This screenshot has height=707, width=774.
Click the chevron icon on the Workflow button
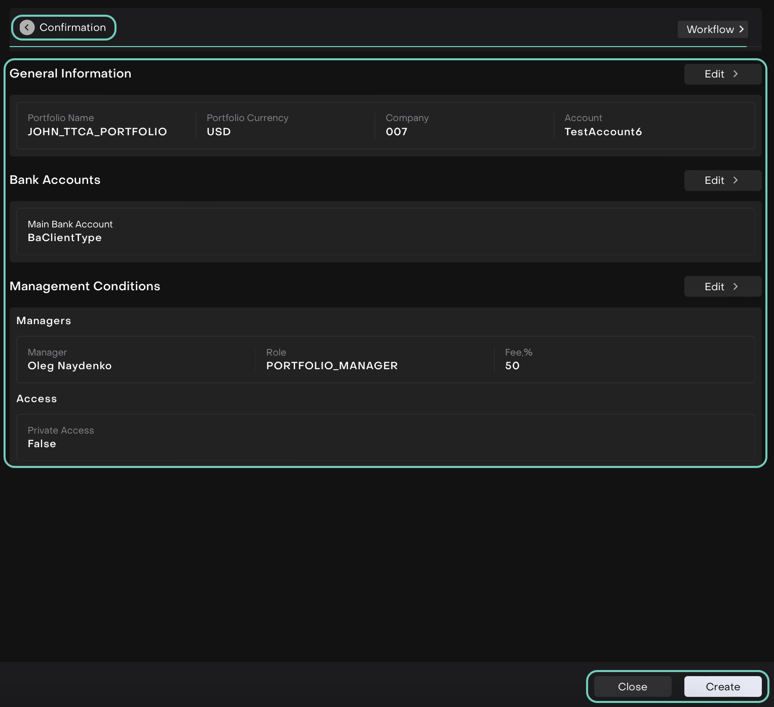coord(741,29)
